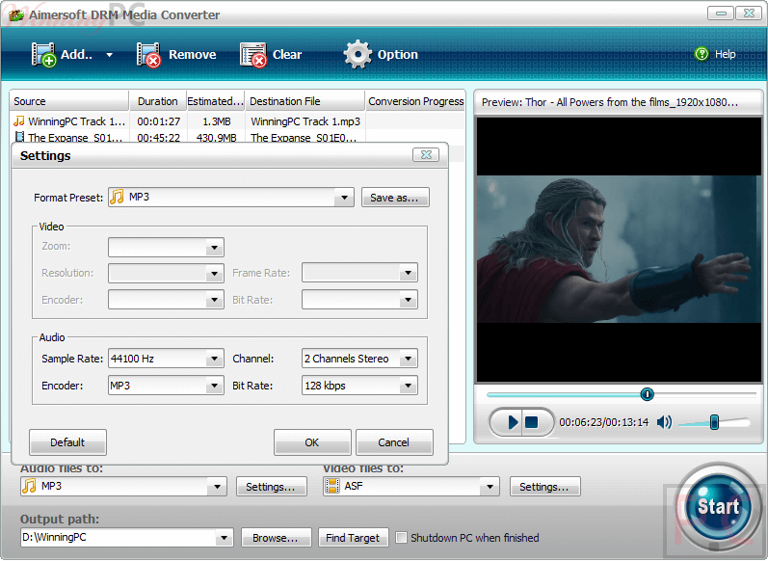Click the Remove toolbar icon
Image resolution: width=768 pixels, height=561 pixels.
[148, 54]
